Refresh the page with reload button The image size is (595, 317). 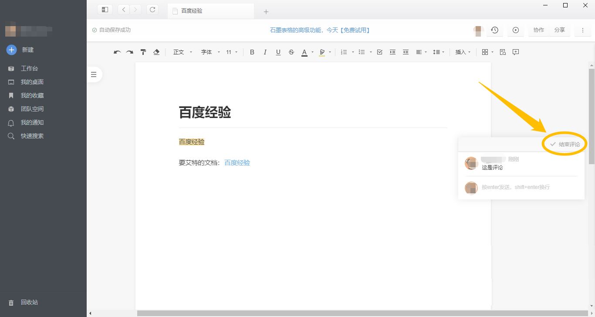pyautogui.click(x=152, y=10)
